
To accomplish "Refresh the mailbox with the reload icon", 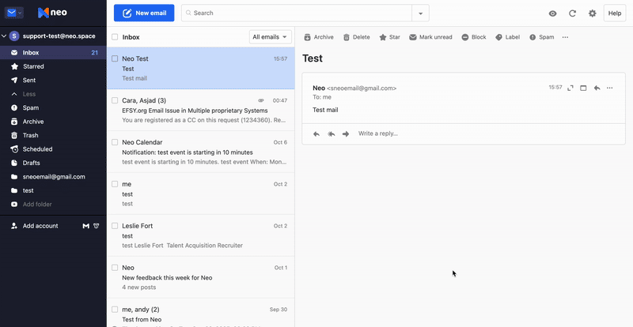I will (572, 13).
